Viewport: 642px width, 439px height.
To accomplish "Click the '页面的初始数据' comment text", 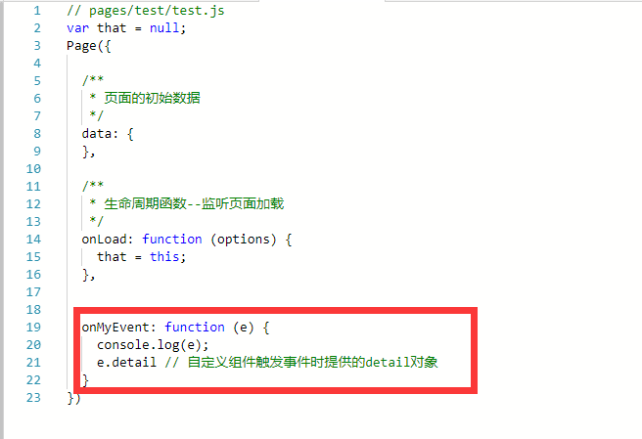I will click(x=152, y=98).
